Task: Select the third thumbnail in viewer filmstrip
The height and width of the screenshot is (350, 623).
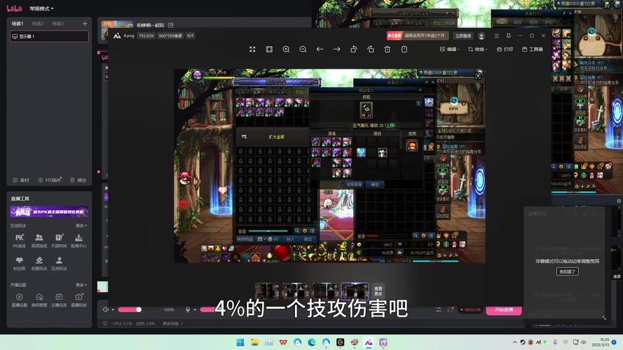Action: click(x=325, y=291)
